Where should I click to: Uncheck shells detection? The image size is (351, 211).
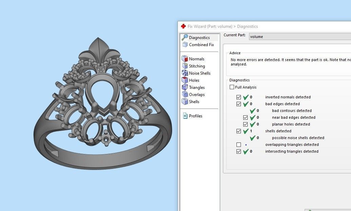239,131
